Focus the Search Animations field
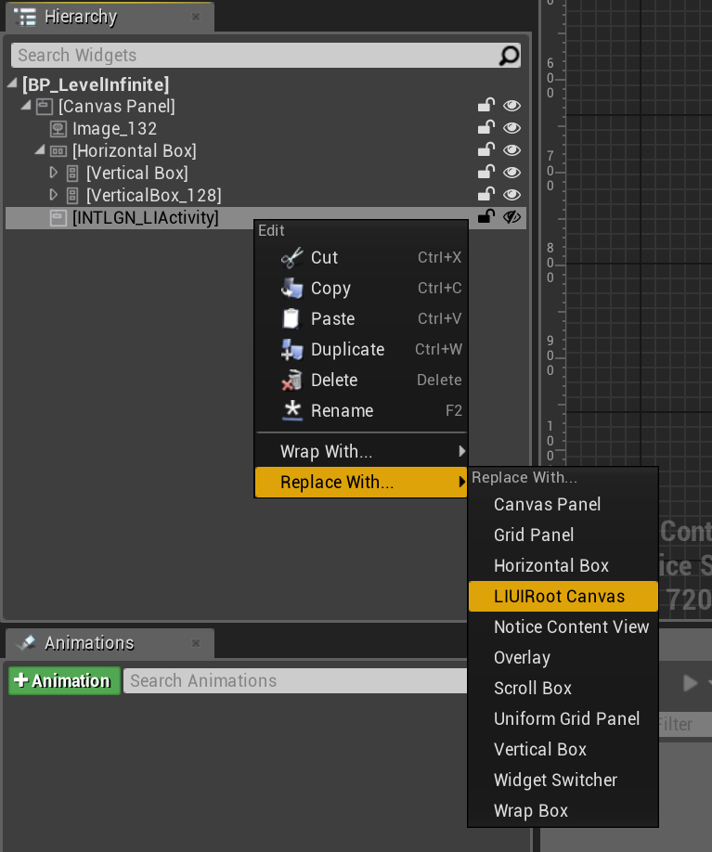This screenshot has height=852, width=712. click(x=295, y=681)
